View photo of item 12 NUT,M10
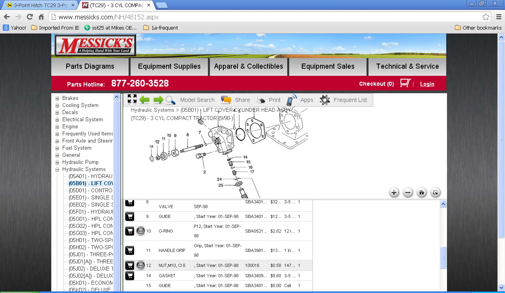 [140, 265]
